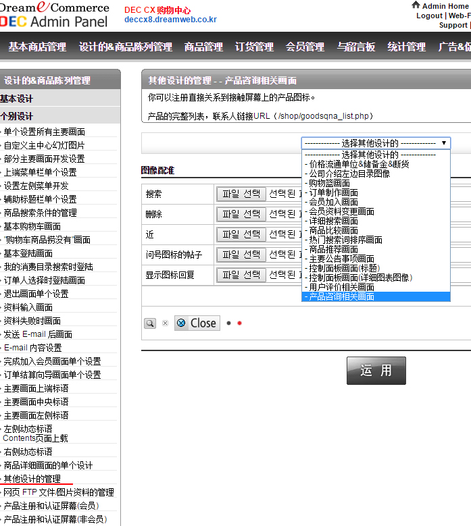This screenshot has width=471, height=526.
Task: Click the Logout link
Action: point(429,16)
